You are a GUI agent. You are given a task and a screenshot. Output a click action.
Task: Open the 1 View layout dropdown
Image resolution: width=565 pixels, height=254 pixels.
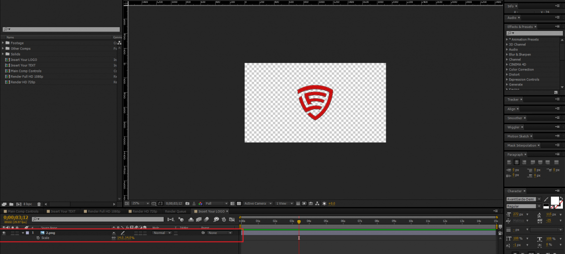(284, 204)
